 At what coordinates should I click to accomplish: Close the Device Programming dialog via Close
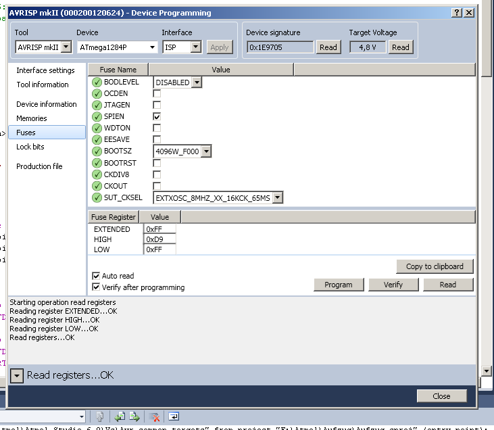(441, 396)
